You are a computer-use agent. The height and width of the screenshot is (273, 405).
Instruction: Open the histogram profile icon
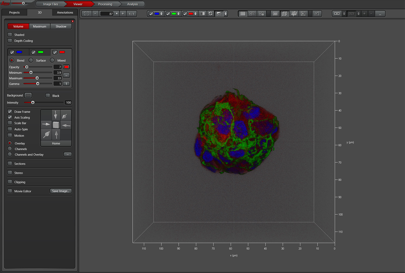(317, 14)
